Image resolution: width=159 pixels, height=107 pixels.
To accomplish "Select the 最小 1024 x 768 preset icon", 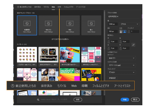I will click(x=91, y=23).
